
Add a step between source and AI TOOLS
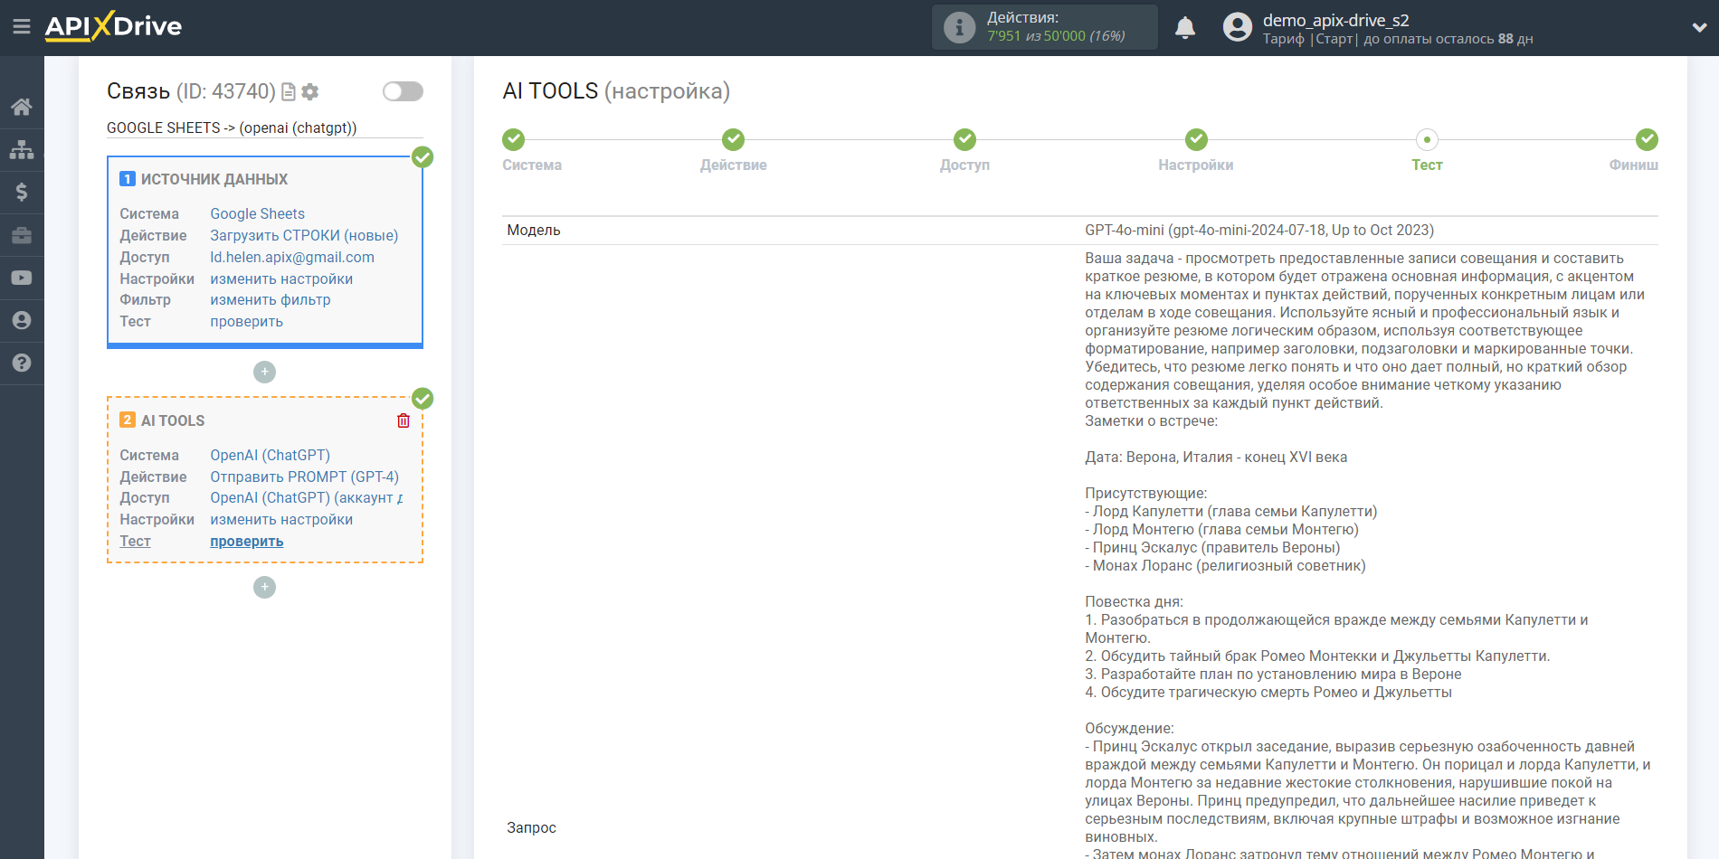click(x=264, y=372)
